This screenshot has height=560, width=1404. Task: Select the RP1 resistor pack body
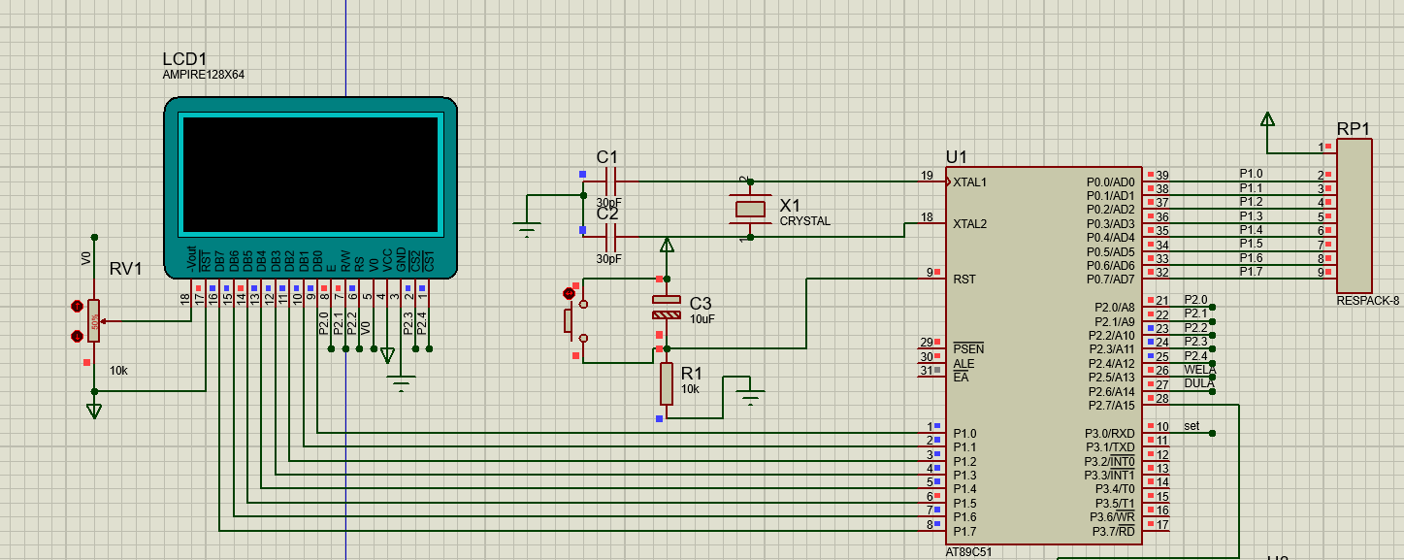pyautogui.click(x=1355, y=215)
